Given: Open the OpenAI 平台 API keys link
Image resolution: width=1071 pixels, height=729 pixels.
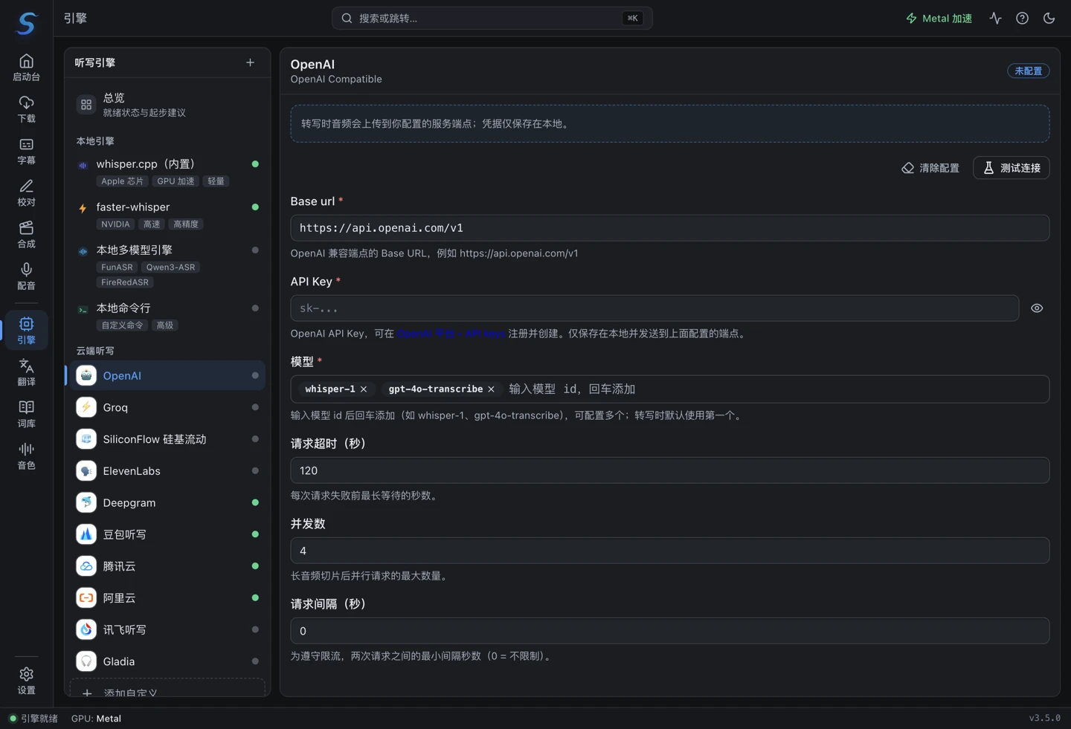Looking at the screenshot, I should [x=451, y=333].
